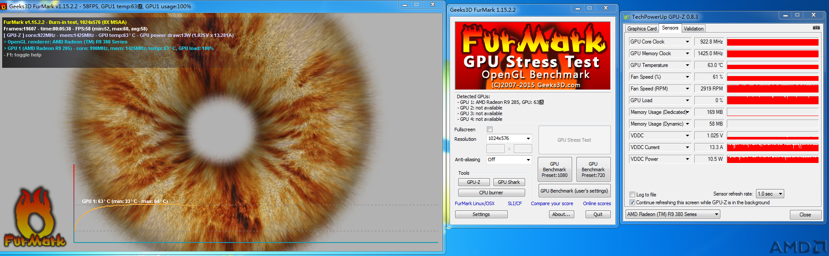Click the 'GPU 1: AMD Radeon R9 285' detected line

click(x=500, y=102)
